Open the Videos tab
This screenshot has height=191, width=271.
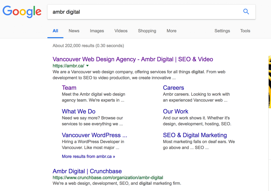(121, 31)
